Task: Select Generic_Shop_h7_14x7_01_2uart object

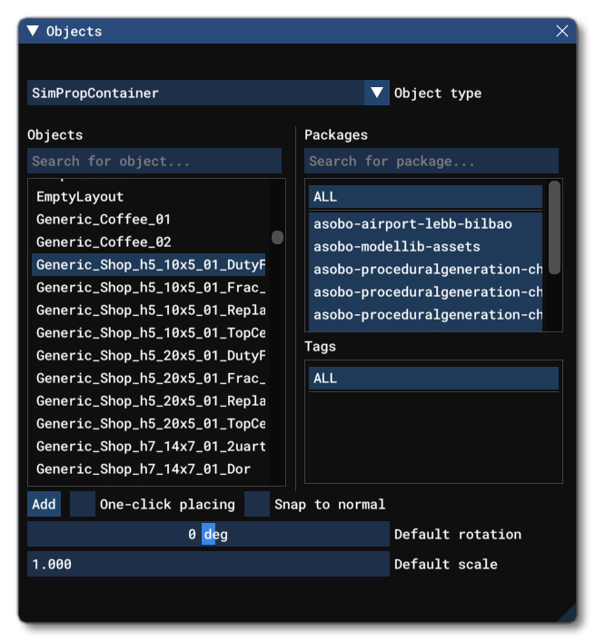Action: (x=148, y=446)
